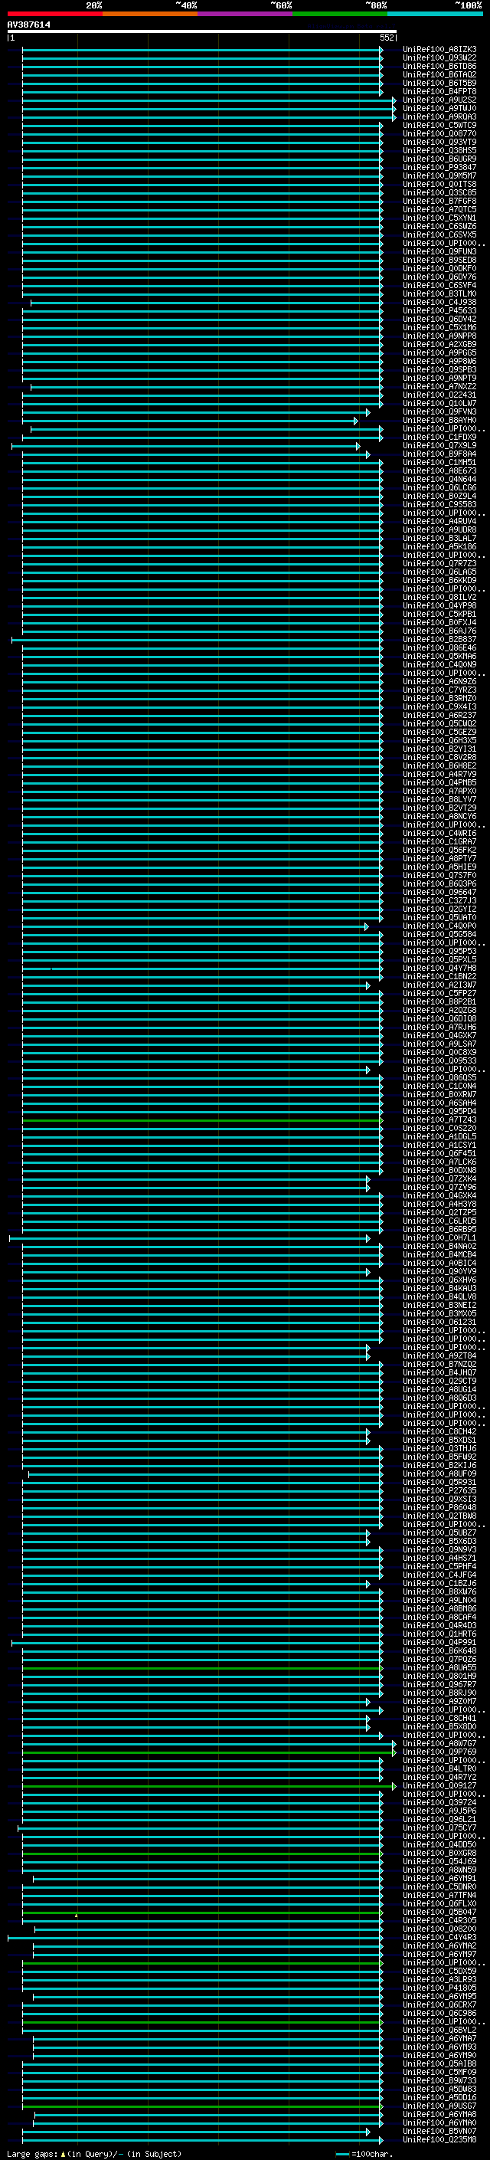
Task: Select the UniRef100_Q38HS5 label
Action: click(439, 150)
